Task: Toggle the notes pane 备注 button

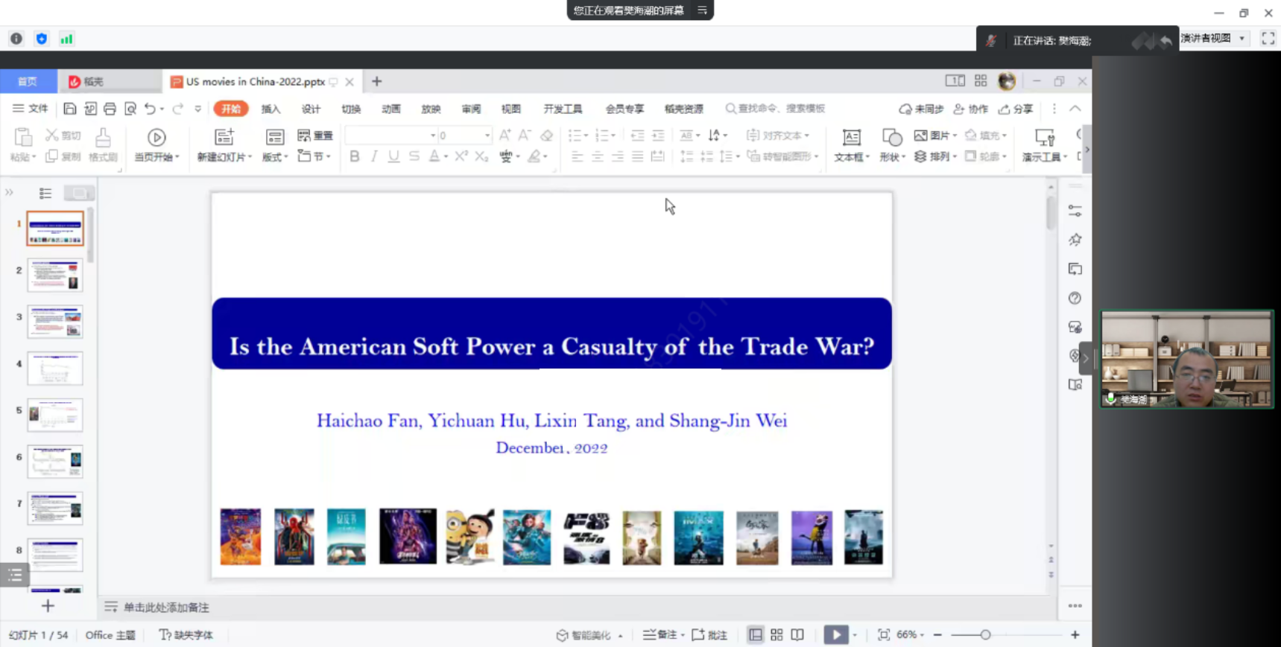Action: point(661,635)
